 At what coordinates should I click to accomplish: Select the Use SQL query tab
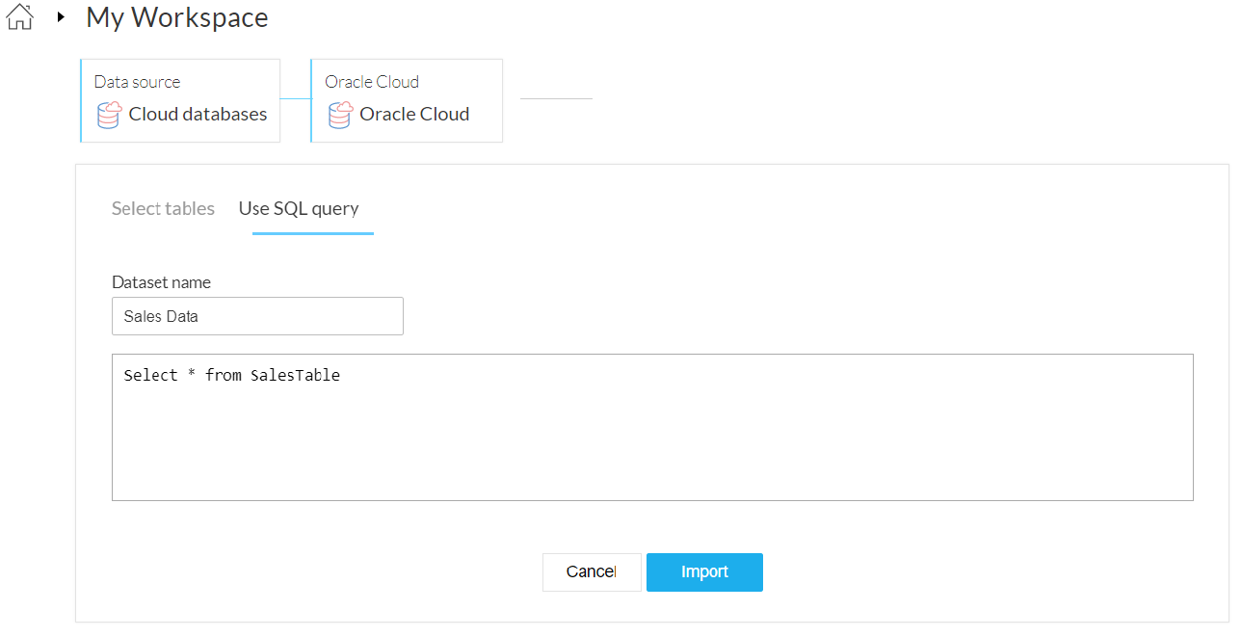pos(299,208)
